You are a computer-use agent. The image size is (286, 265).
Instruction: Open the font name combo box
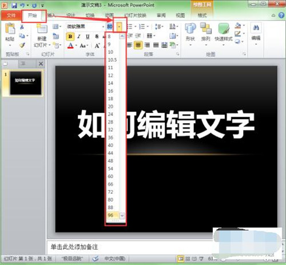point(85,26)
